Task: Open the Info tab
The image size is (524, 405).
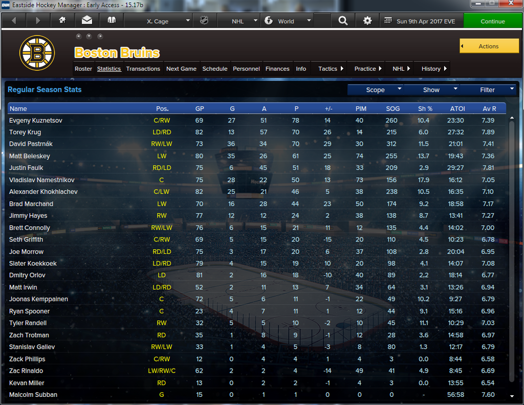Action: [x=301, y=69]
